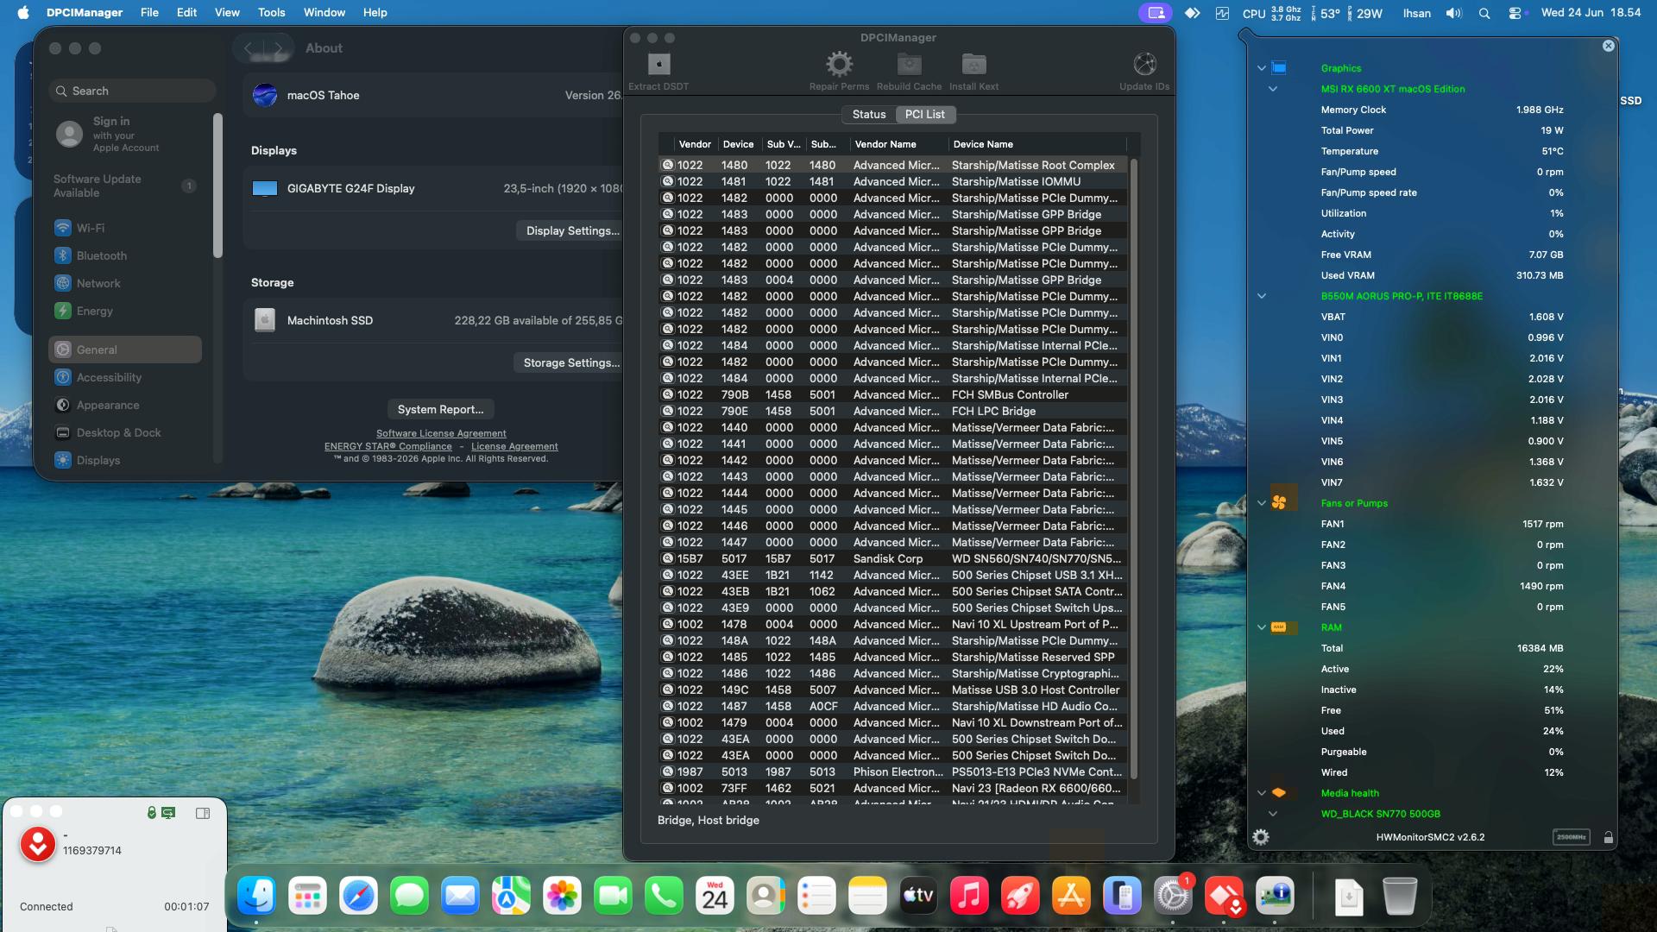Sort by the Device Name column header

click(1036, 144)
